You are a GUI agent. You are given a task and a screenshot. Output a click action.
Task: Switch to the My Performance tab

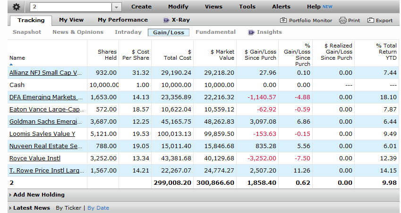123,20
